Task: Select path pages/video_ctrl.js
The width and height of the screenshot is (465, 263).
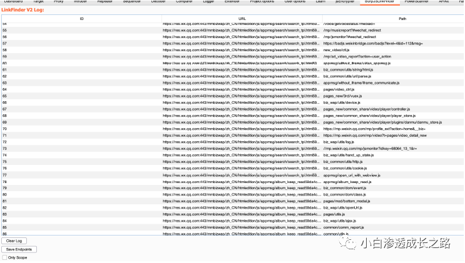Action: (x=339, y=89)
